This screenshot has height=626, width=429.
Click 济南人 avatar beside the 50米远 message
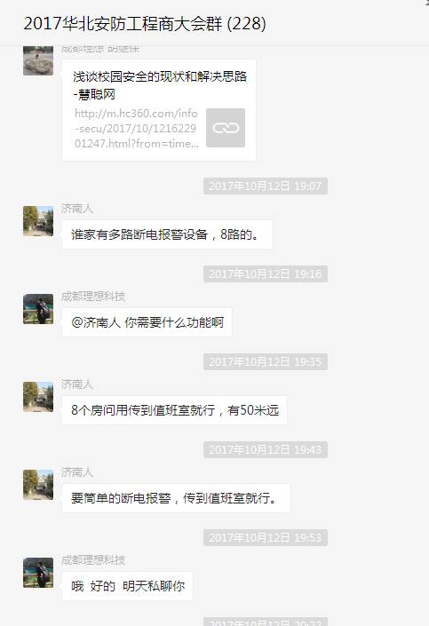tap(38, 396)
